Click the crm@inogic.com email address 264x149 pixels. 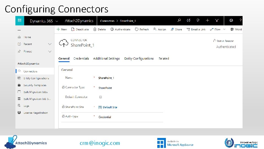100,143
